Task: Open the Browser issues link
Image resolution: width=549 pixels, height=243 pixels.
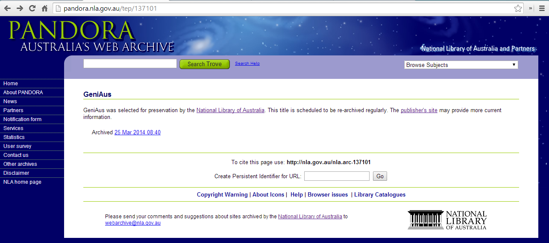Action: [x=328, y=194]
